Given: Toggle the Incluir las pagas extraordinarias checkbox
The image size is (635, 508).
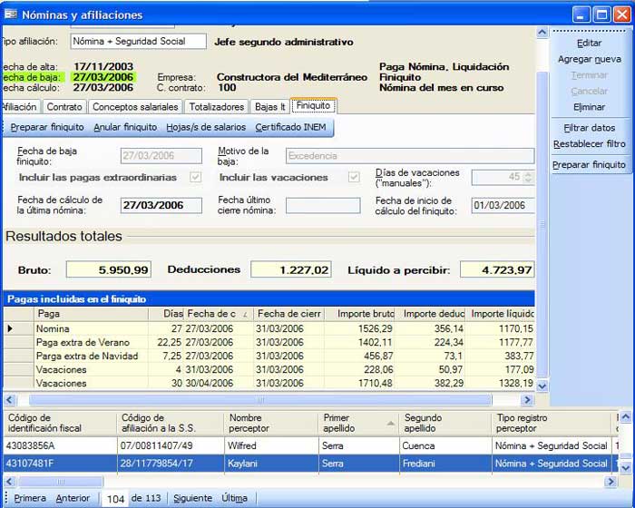Looking at the screenshot, I should pos(195,177).
